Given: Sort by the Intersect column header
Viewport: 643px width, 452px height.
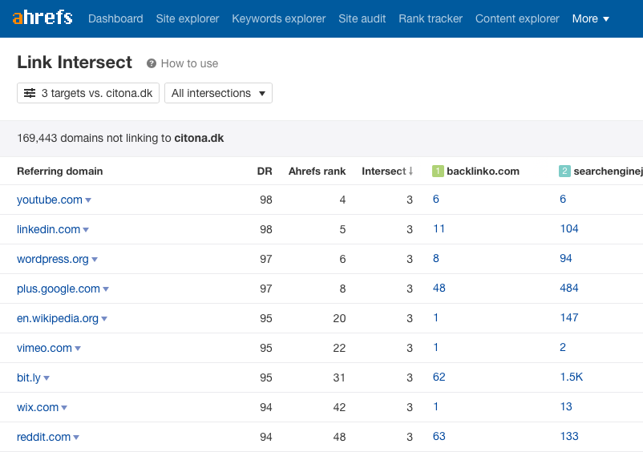Looking at the screenshot, I should (387, 172).
